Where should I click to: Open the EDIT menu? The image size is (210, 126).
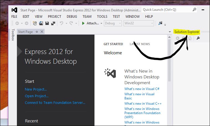tap(26, 17)
